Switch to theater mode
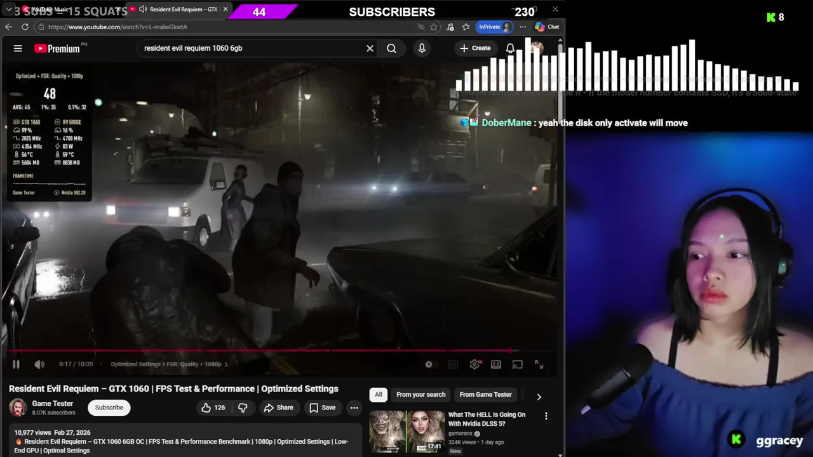Screen dimensions: 813x457 (496, 364)
